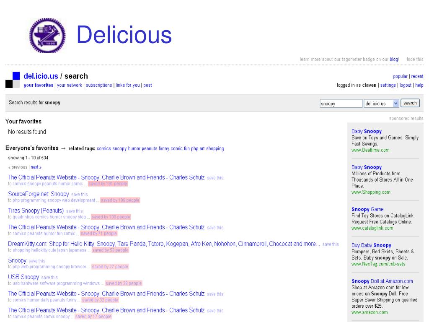Select related tag snoopy

pyautogui.click(x=119, y=148)
